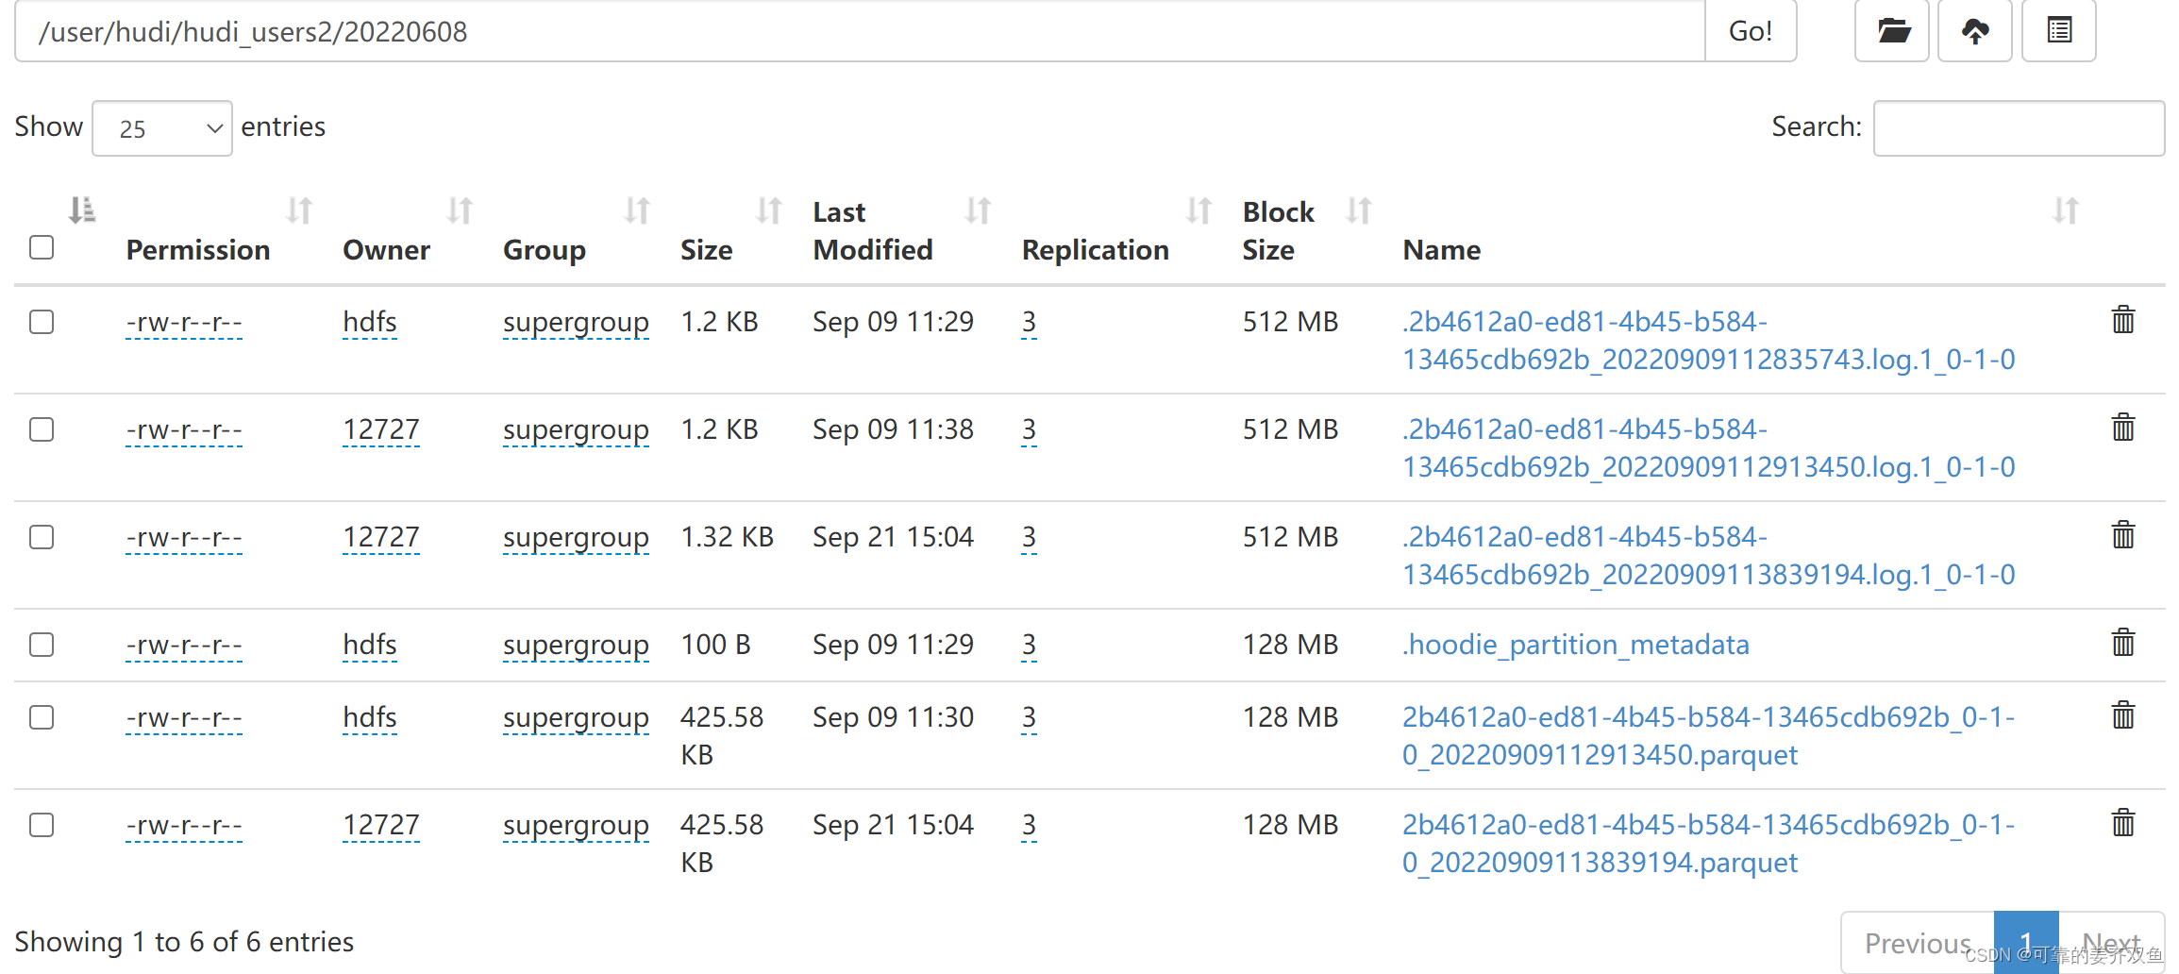2179x974 pixels.
Task: Sort by Size column arrows
Action: 769,210
